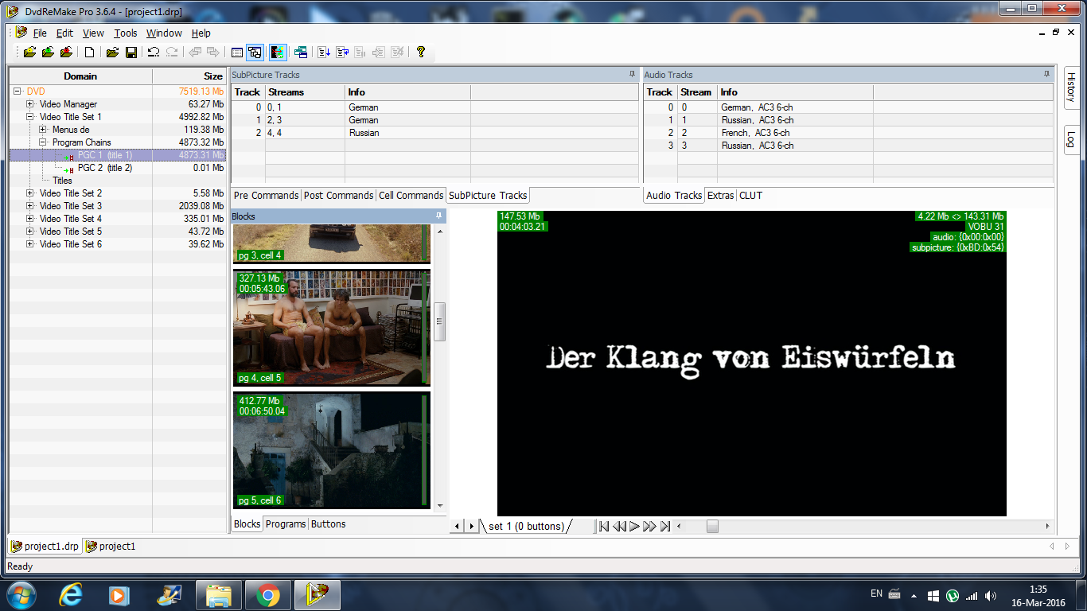Collapse the Program Chains tree node
1087x611 pixels.
(x=43, y=142)
